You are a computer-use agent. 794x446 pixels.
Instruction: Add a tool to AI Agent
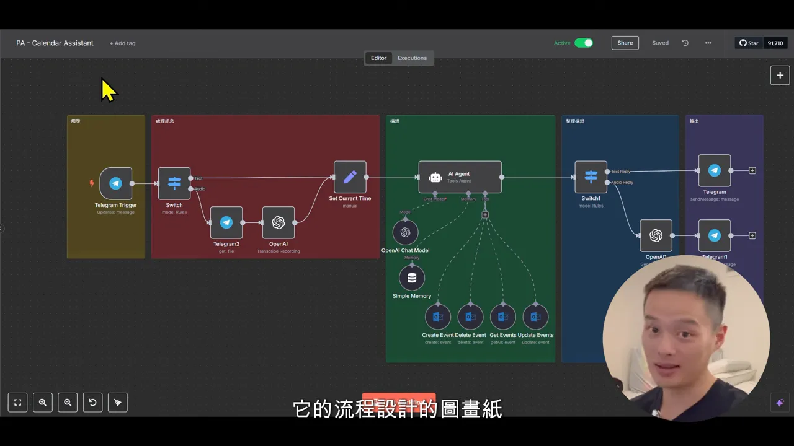click(x=485, y=215)
